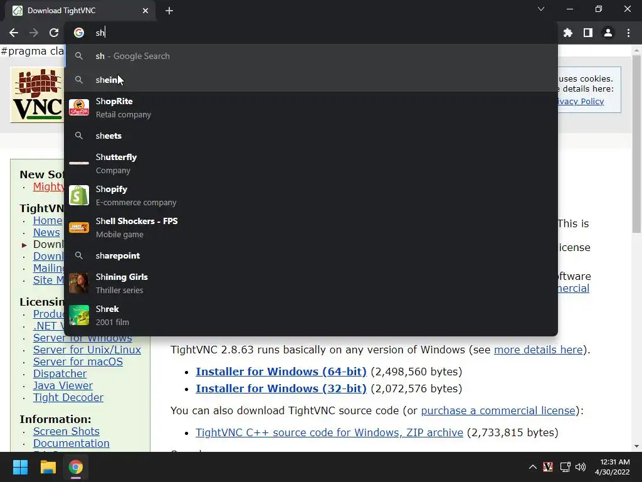The image size is (642, 482).
Task: Go back using the browser back arrow
Action: tap(14, 33)
